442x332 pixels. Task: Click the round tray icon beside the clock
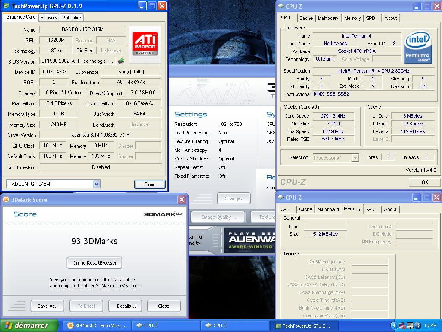click(418, 326)
